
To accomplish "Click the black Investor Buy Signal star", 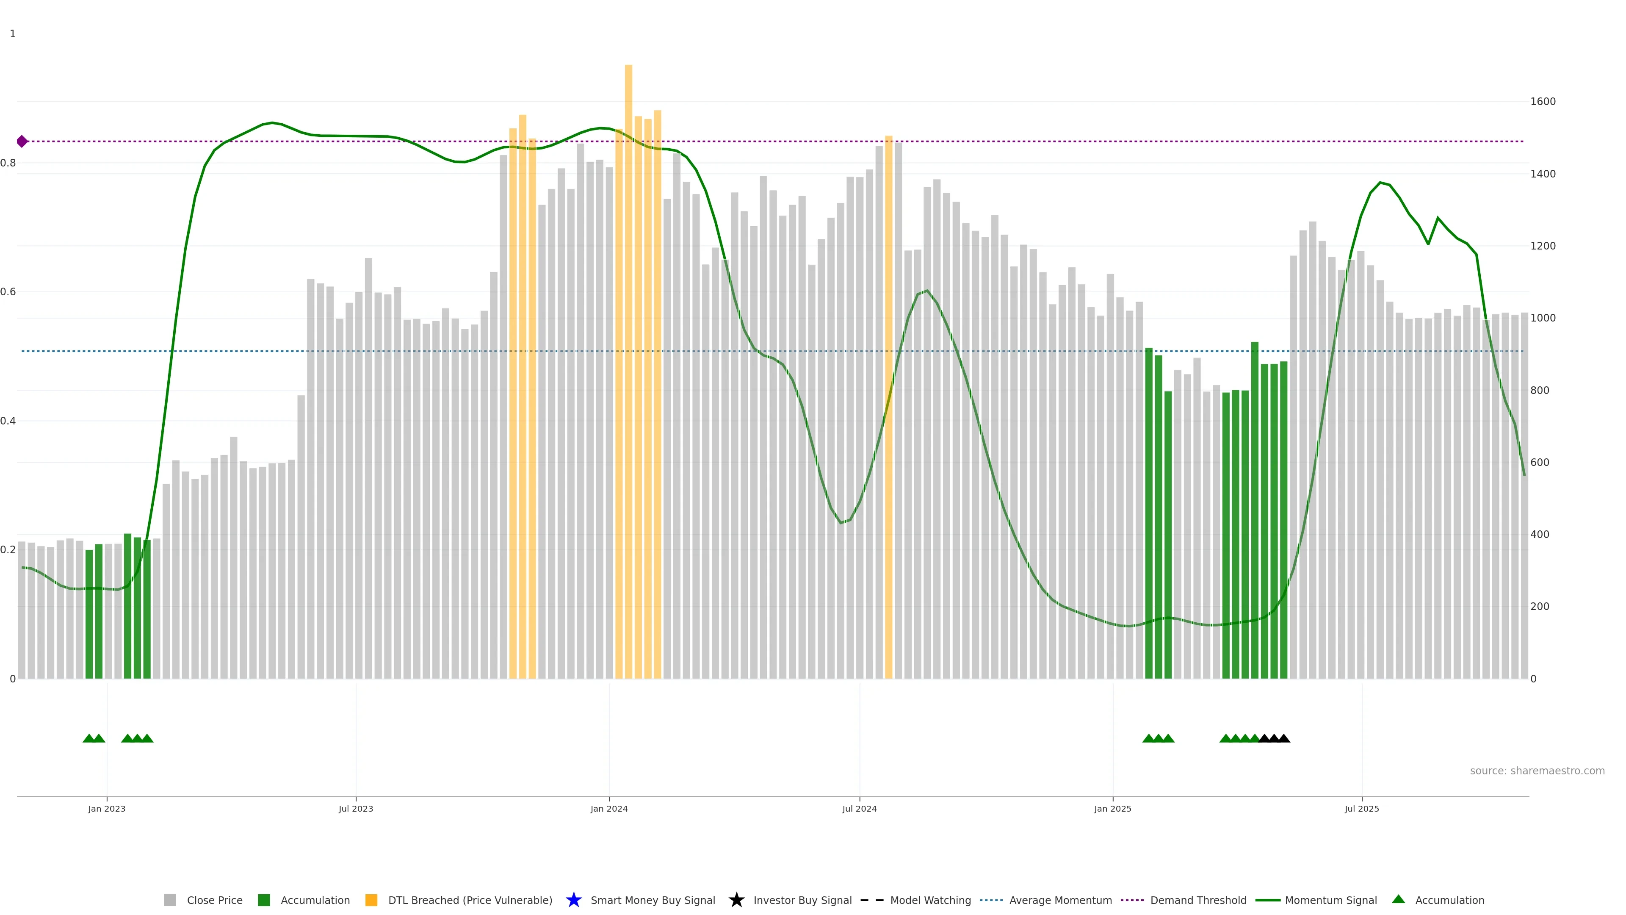I will [736, 900].
